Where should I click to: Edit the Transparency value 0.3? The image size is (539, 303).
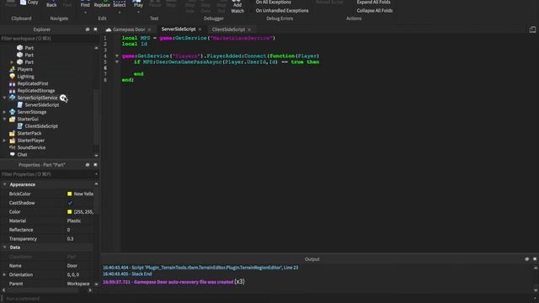tap(70, 239)
